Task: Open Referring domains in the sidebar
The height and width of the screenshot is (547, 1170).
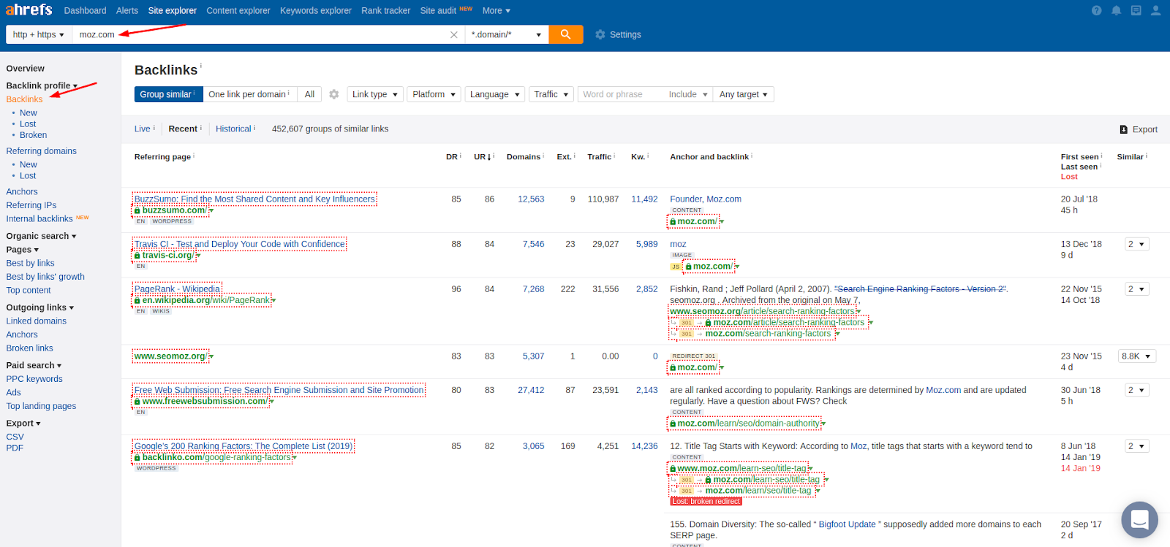Action: (42, 151)
